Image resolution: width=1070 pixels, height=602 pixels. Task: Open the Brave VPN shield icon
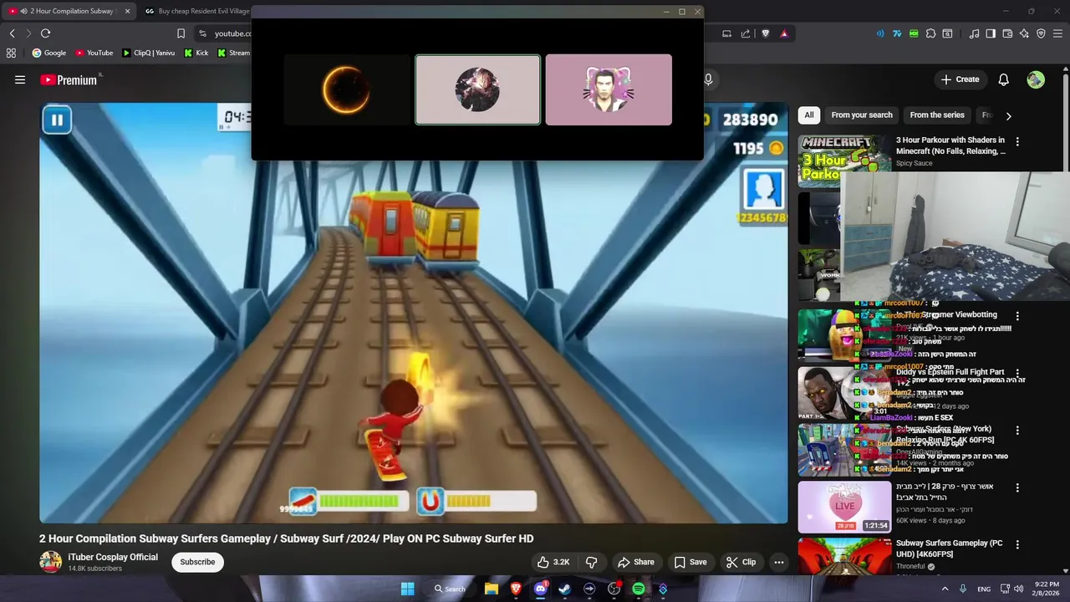coord(1041,33)
